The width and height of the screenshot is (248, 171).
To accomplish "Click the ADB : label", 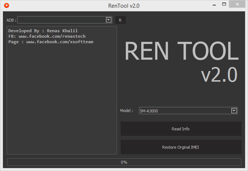I will tap(11, 20).
